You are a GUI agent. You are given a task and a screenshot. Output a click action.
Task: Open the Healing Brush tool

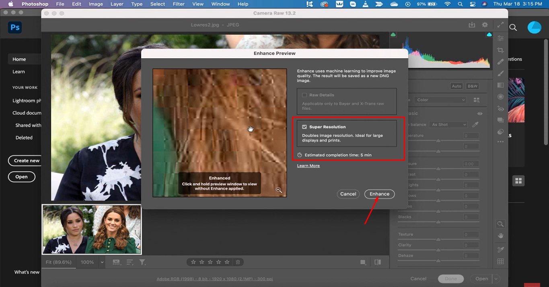pyautogui.click(x=500, y=61)
